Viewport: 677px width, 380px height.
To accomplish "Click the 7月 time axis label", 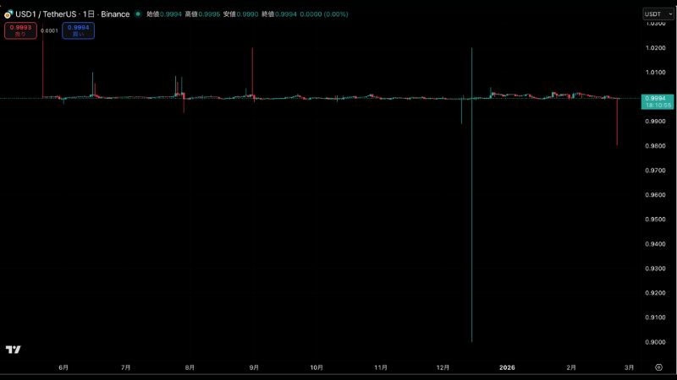I will click(125, 367).
